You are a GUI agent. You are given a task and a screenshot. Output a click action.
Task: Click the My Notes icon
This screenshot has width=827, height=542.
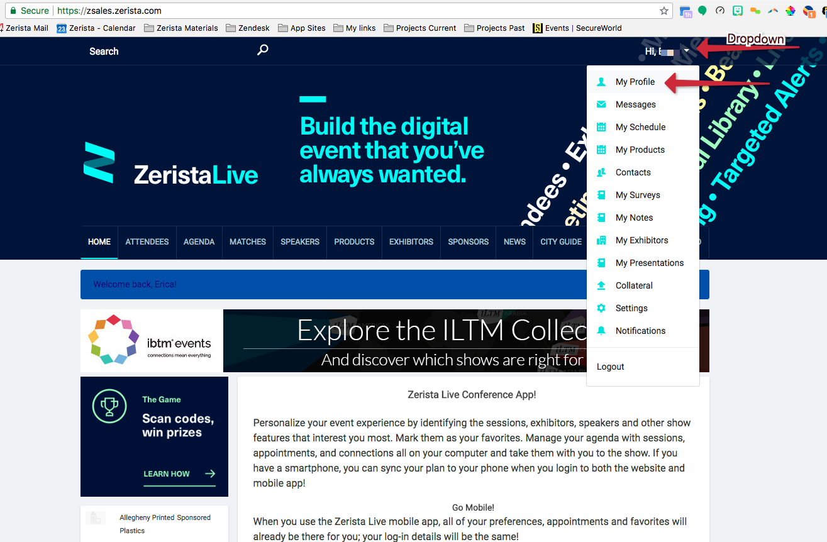pyautogui.click(x=601, y=218)
